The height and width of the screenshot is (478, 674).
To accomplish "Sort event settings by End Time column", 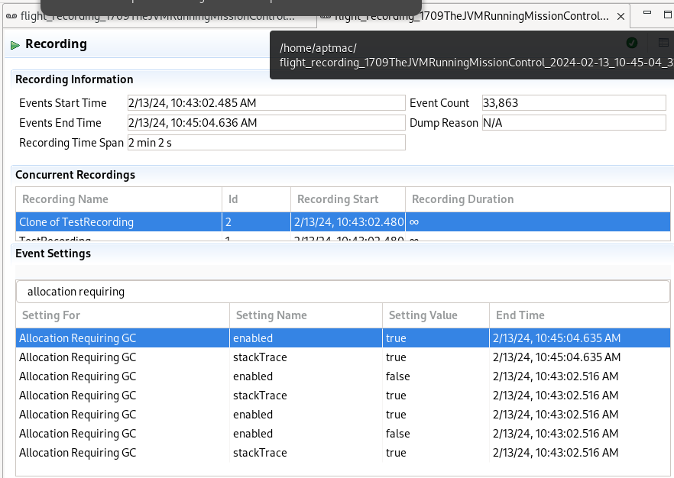I will pos(579,315).
